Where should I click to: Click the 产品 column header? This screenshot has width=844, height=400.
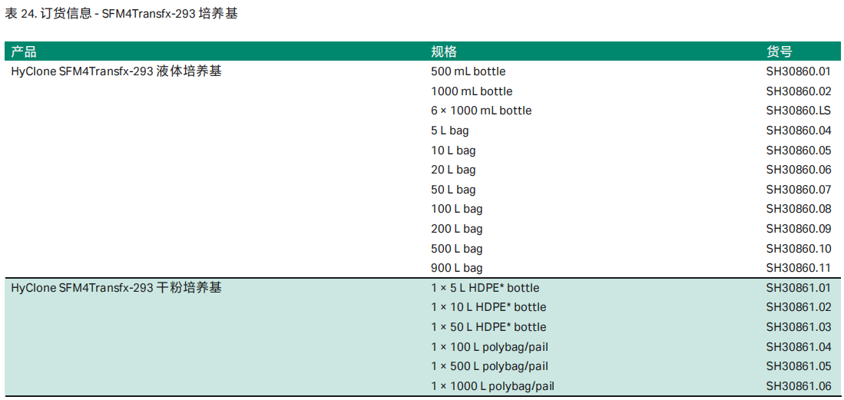click(x=24, y=51)
